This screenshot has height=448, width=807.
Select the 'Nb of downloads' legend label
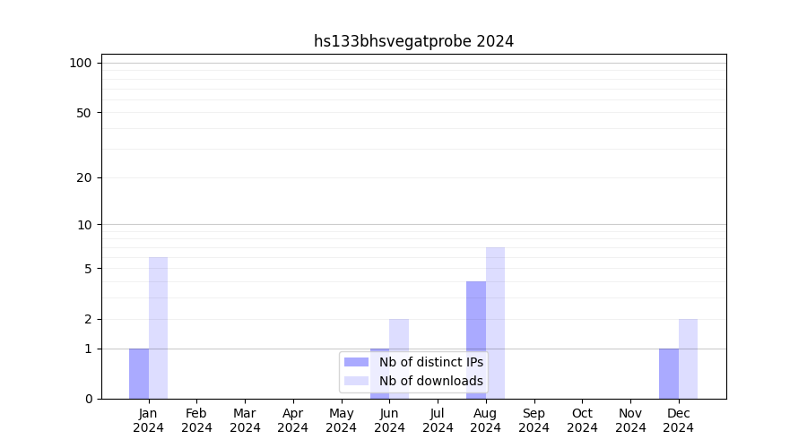[430, 381]
